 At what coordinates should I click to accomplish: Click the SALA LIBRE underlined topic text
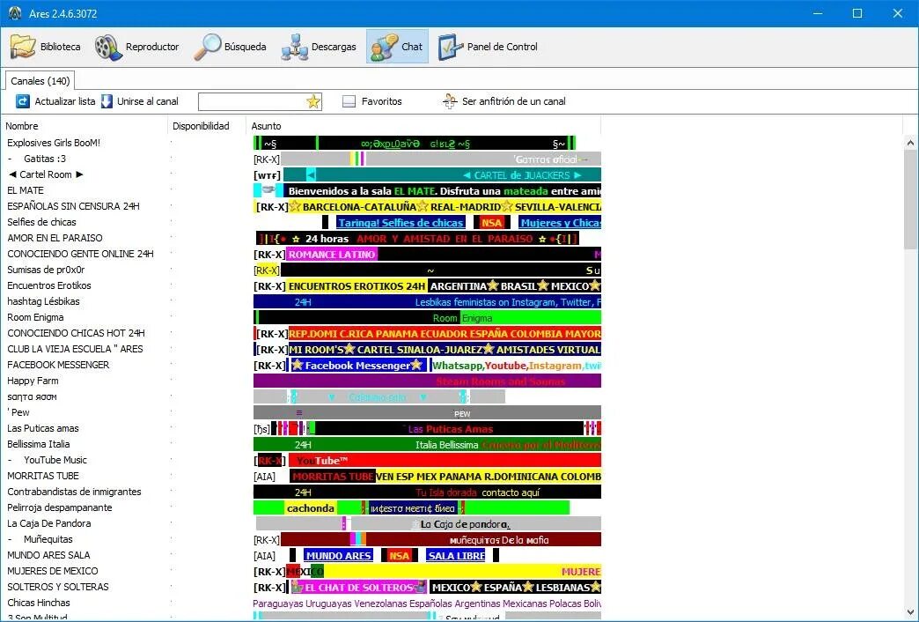pos(456,555)
